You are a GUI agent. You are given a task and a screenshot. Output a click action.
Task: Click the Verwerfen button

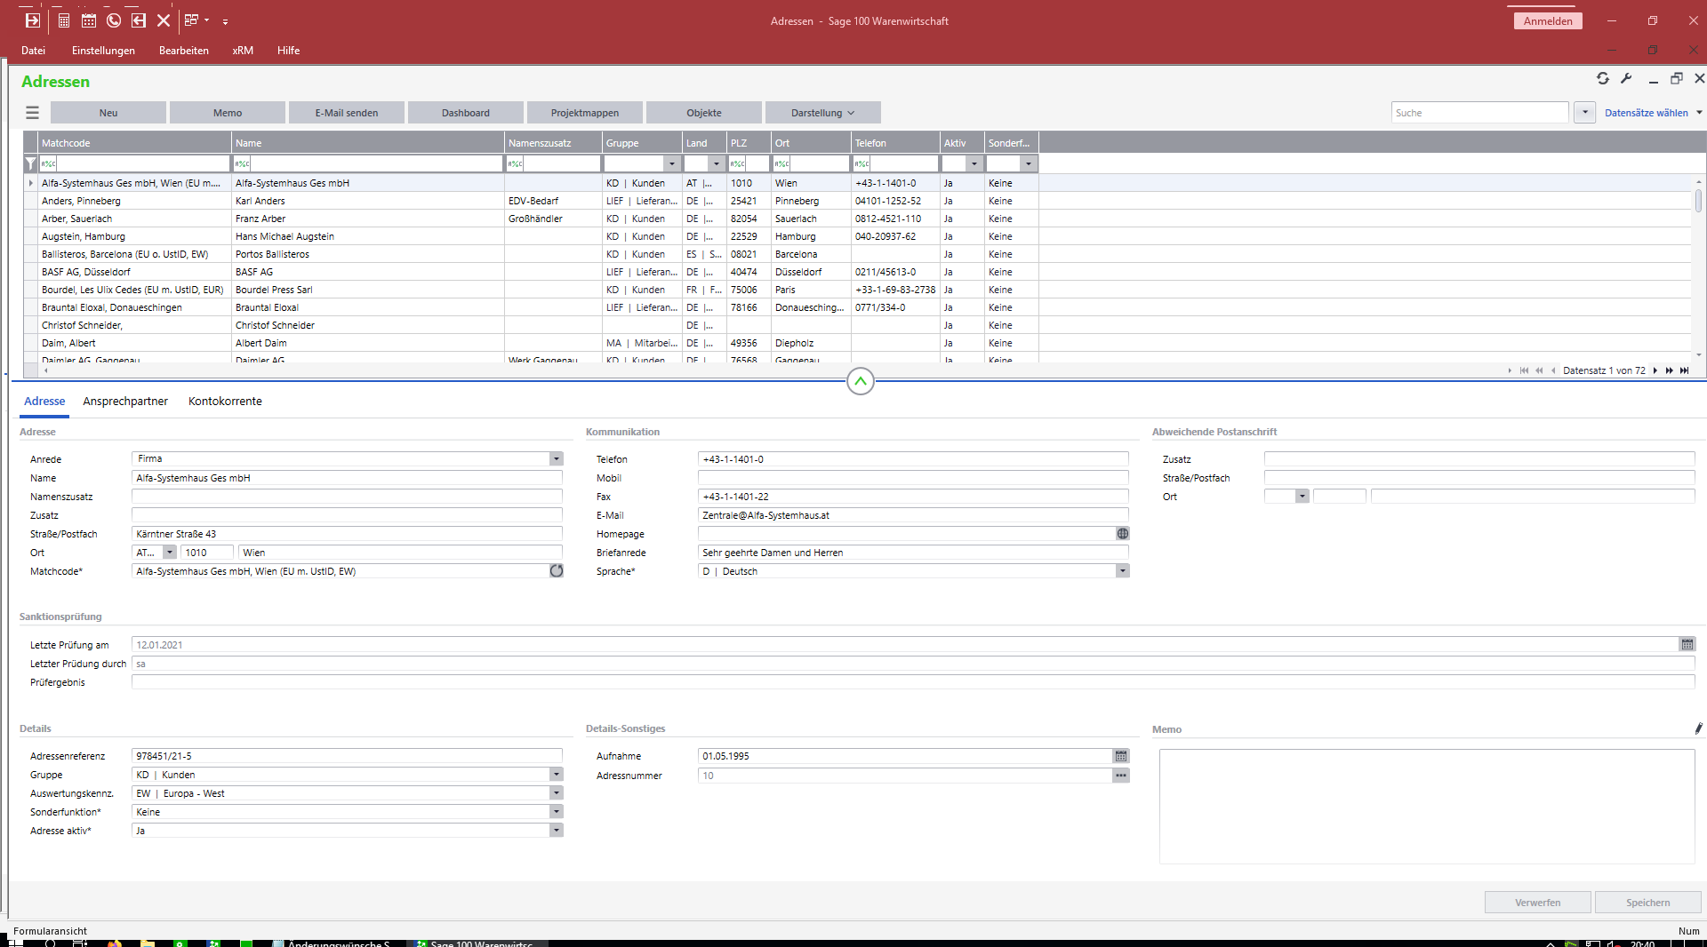pos(1537,903)
